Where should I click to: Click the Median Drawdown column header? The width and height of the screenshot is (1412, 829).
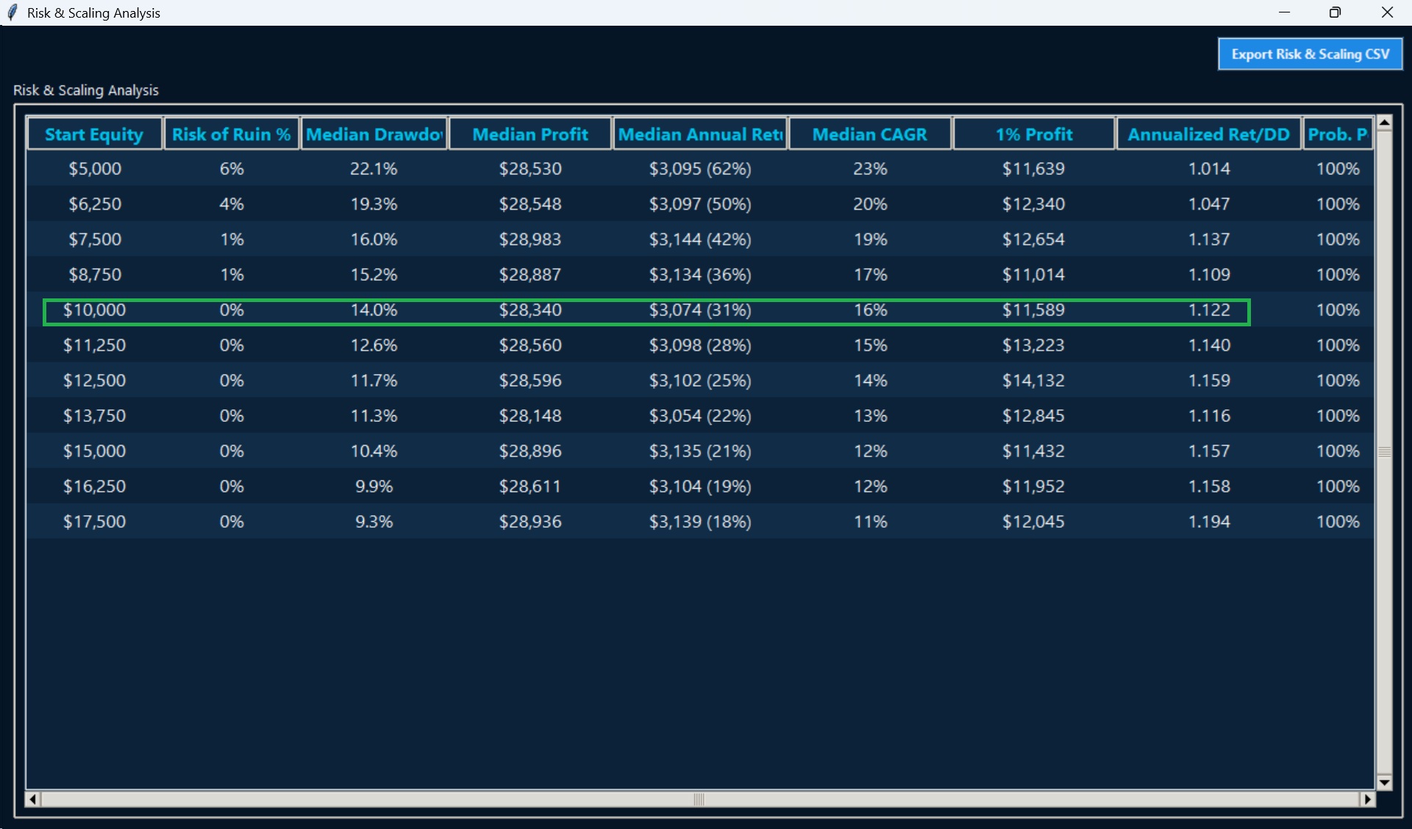point(374,134)
